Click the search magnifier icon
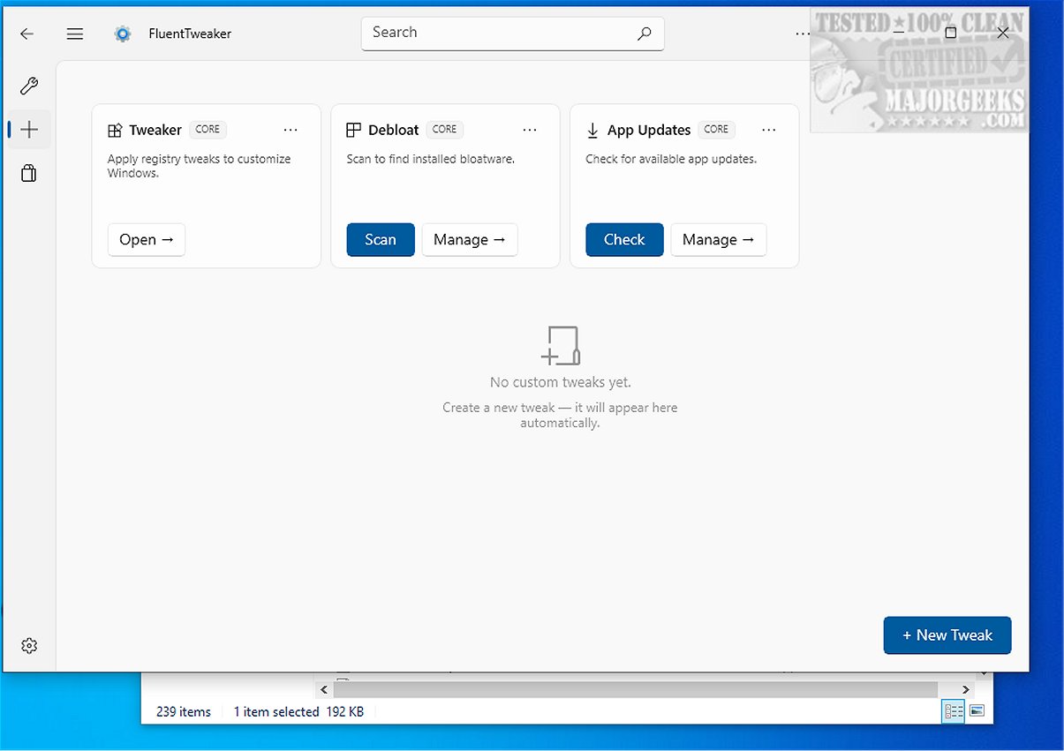 pyautogui.click(x=645, y=34)
